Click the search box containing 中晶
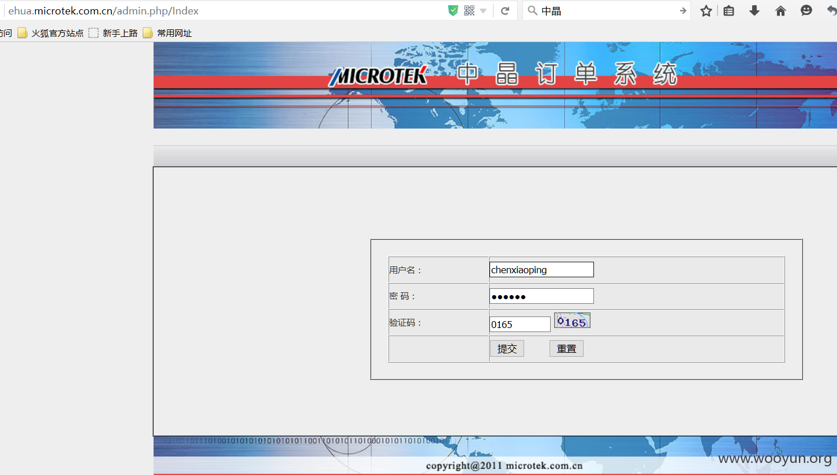Screen dimensions: 837x475 pos(606,11)
